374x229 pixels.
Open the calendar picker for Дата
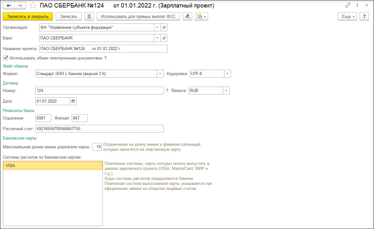[x=73, y=101]
